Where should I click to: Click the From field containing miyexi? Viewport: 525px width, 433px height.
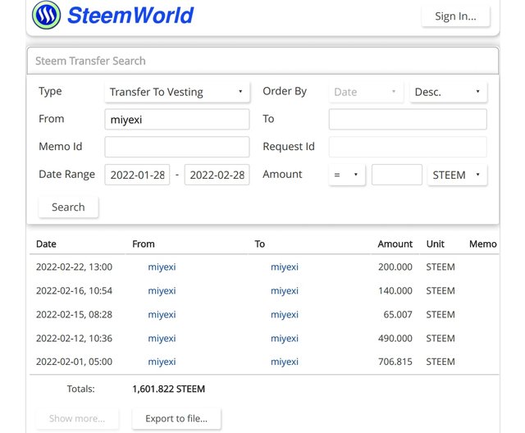point(177,119)
